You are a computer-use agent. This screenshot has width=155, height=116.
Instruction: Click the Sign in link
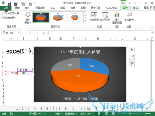pos(146,8)
